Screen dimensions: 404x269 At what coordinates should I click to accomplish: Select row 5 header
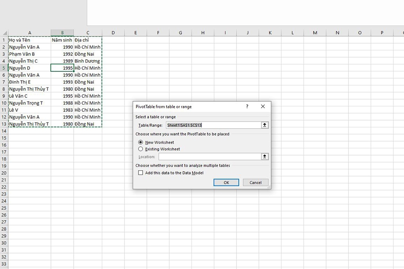click(x=4, y=68)
